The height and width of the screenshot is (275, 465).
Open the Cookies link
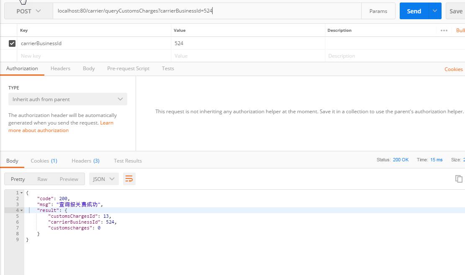(x=453, y=69)
